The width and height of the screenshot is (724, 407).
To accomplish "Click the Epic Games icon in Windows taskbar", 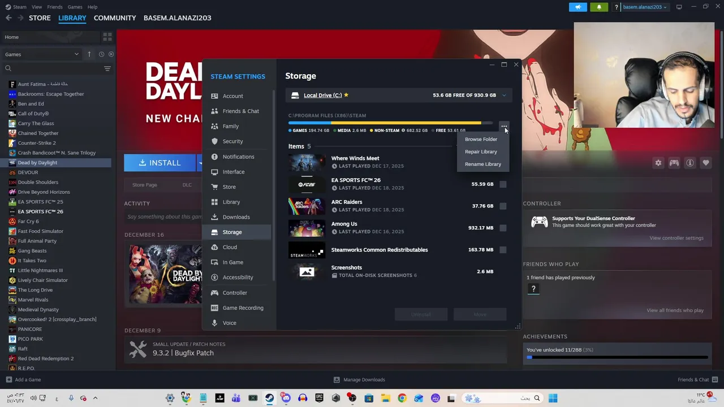I will [319, 399].
